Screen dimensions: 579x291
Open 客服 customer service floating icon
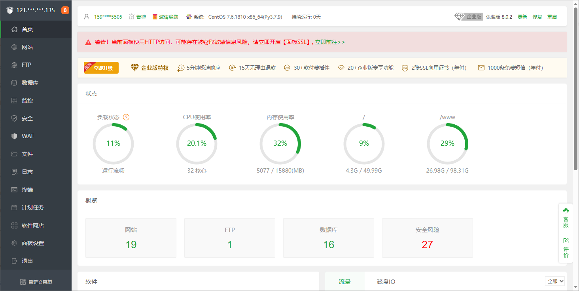tap(566, 219)
